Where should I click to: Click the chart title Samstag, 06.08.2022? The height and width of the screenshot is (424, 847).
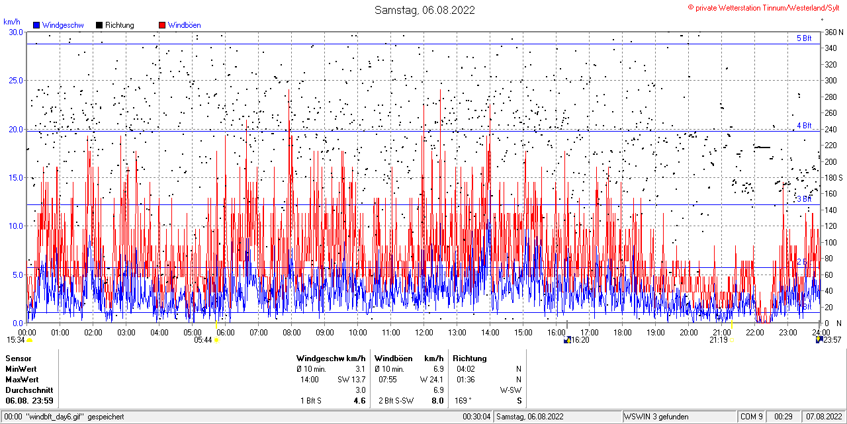[x=424, y=10]
